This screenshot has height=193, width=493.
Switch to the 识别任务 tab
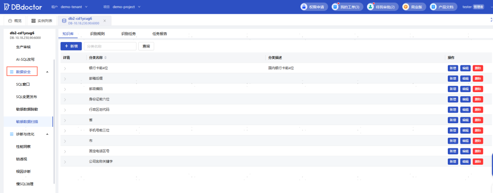point(129,34)
